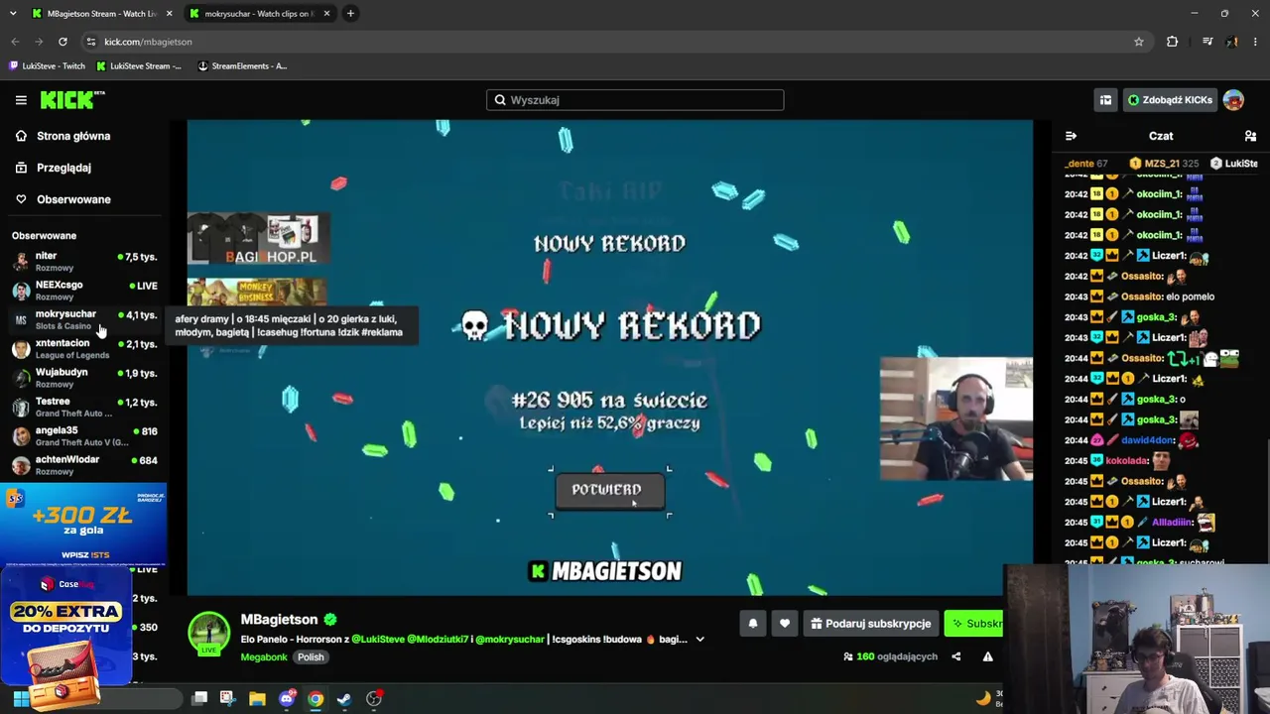
Task: Close the MBagietson Stream tab
Action: pos(168,14)
